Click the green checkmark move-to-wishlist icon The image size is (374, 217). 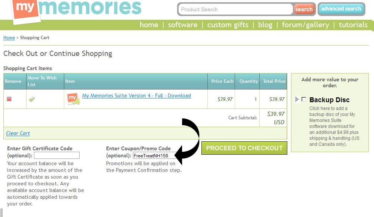[32, 99]
